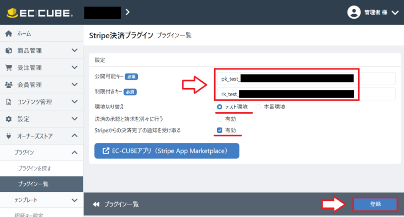Select プラグイン一覧 in the sidebar
The width and height of the screenshot is (404, 217).
[x=41, y=184]
